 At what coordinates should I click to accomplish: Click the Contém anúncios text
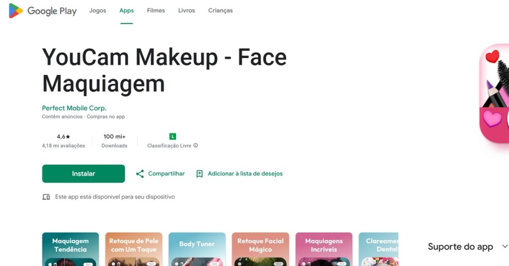[x=62, y=117]
